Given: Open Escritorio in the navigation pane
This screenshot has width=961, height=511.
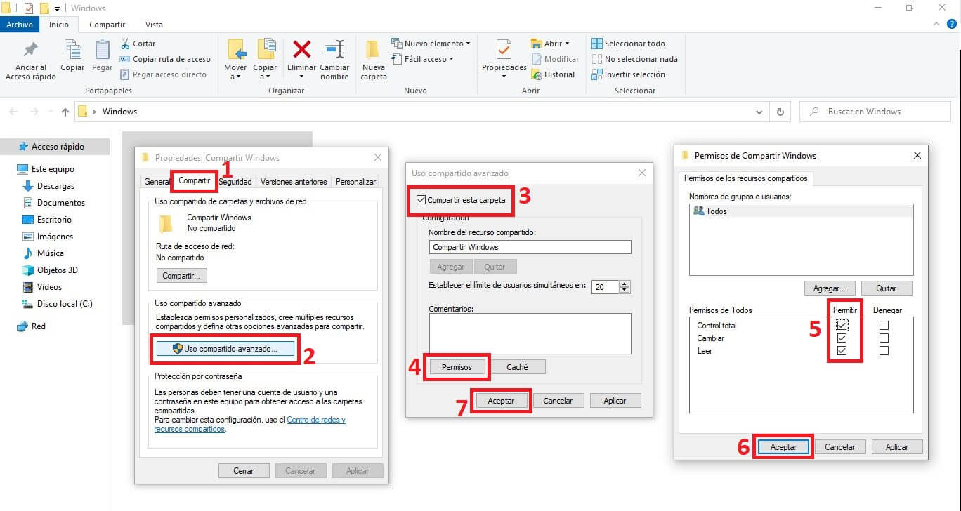Looking at the screenshot, I should click(47, 220).
